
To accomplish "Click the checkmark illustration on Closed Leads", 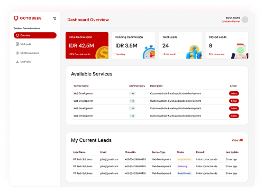I will [x=240, y=51].
